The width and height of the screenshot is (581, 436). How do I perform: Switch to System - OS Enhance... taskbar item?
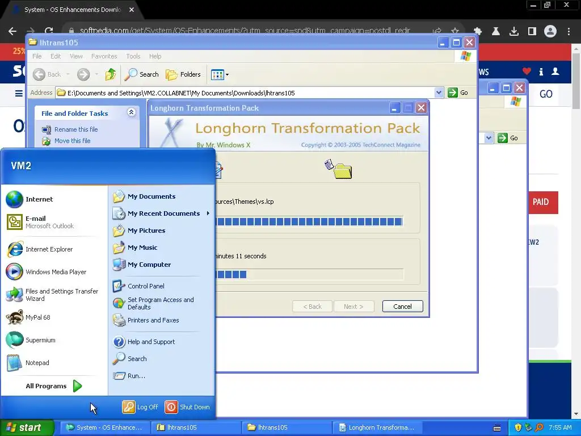pos(105,427)
